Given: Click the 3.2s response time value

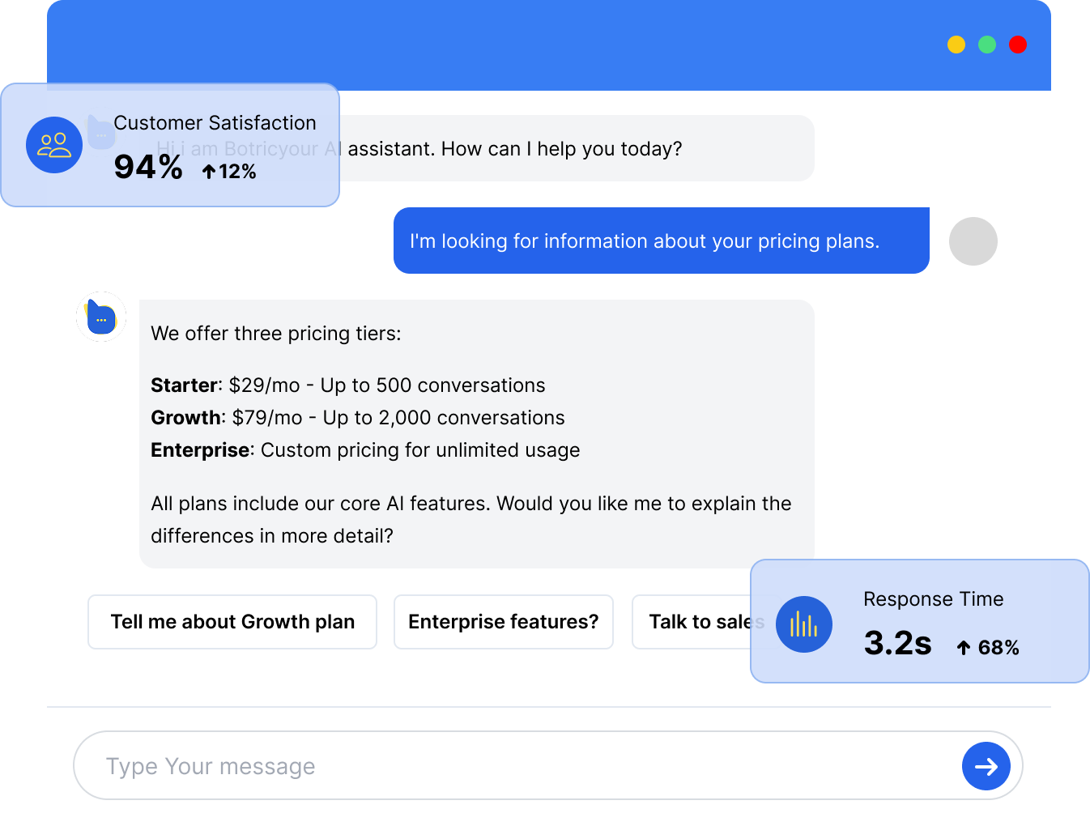Looking at the screenshot, I should click(897, 644).
